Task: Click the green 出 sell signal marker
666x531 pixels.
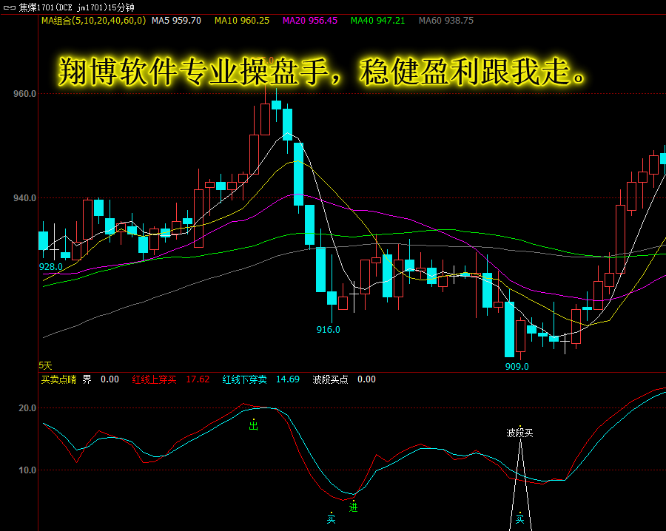Action: [253, 425]
